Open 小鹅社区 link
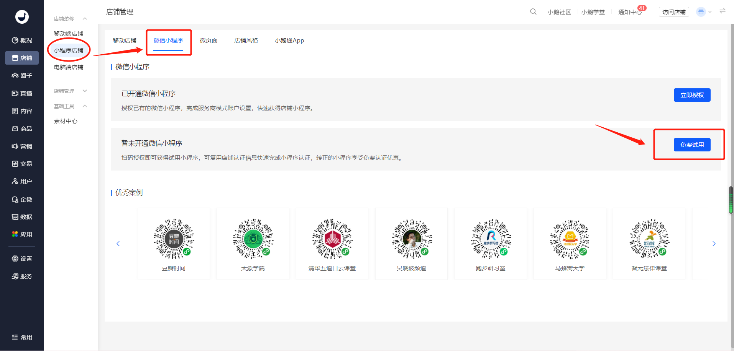 559,12
